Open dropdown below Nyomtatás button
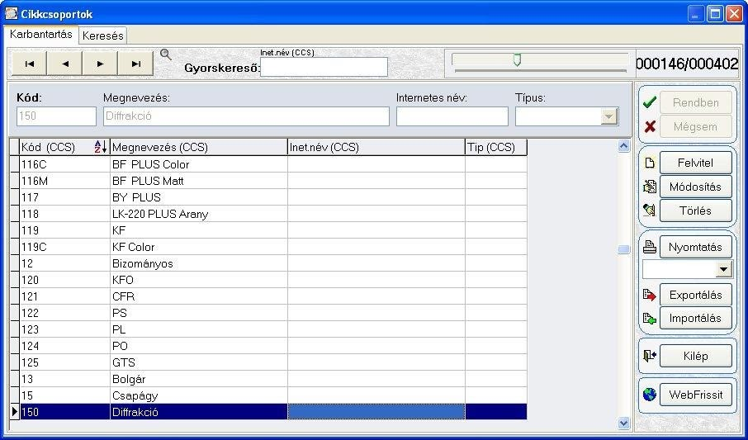This screenshot has width=748, height=440. pos(723,270)
